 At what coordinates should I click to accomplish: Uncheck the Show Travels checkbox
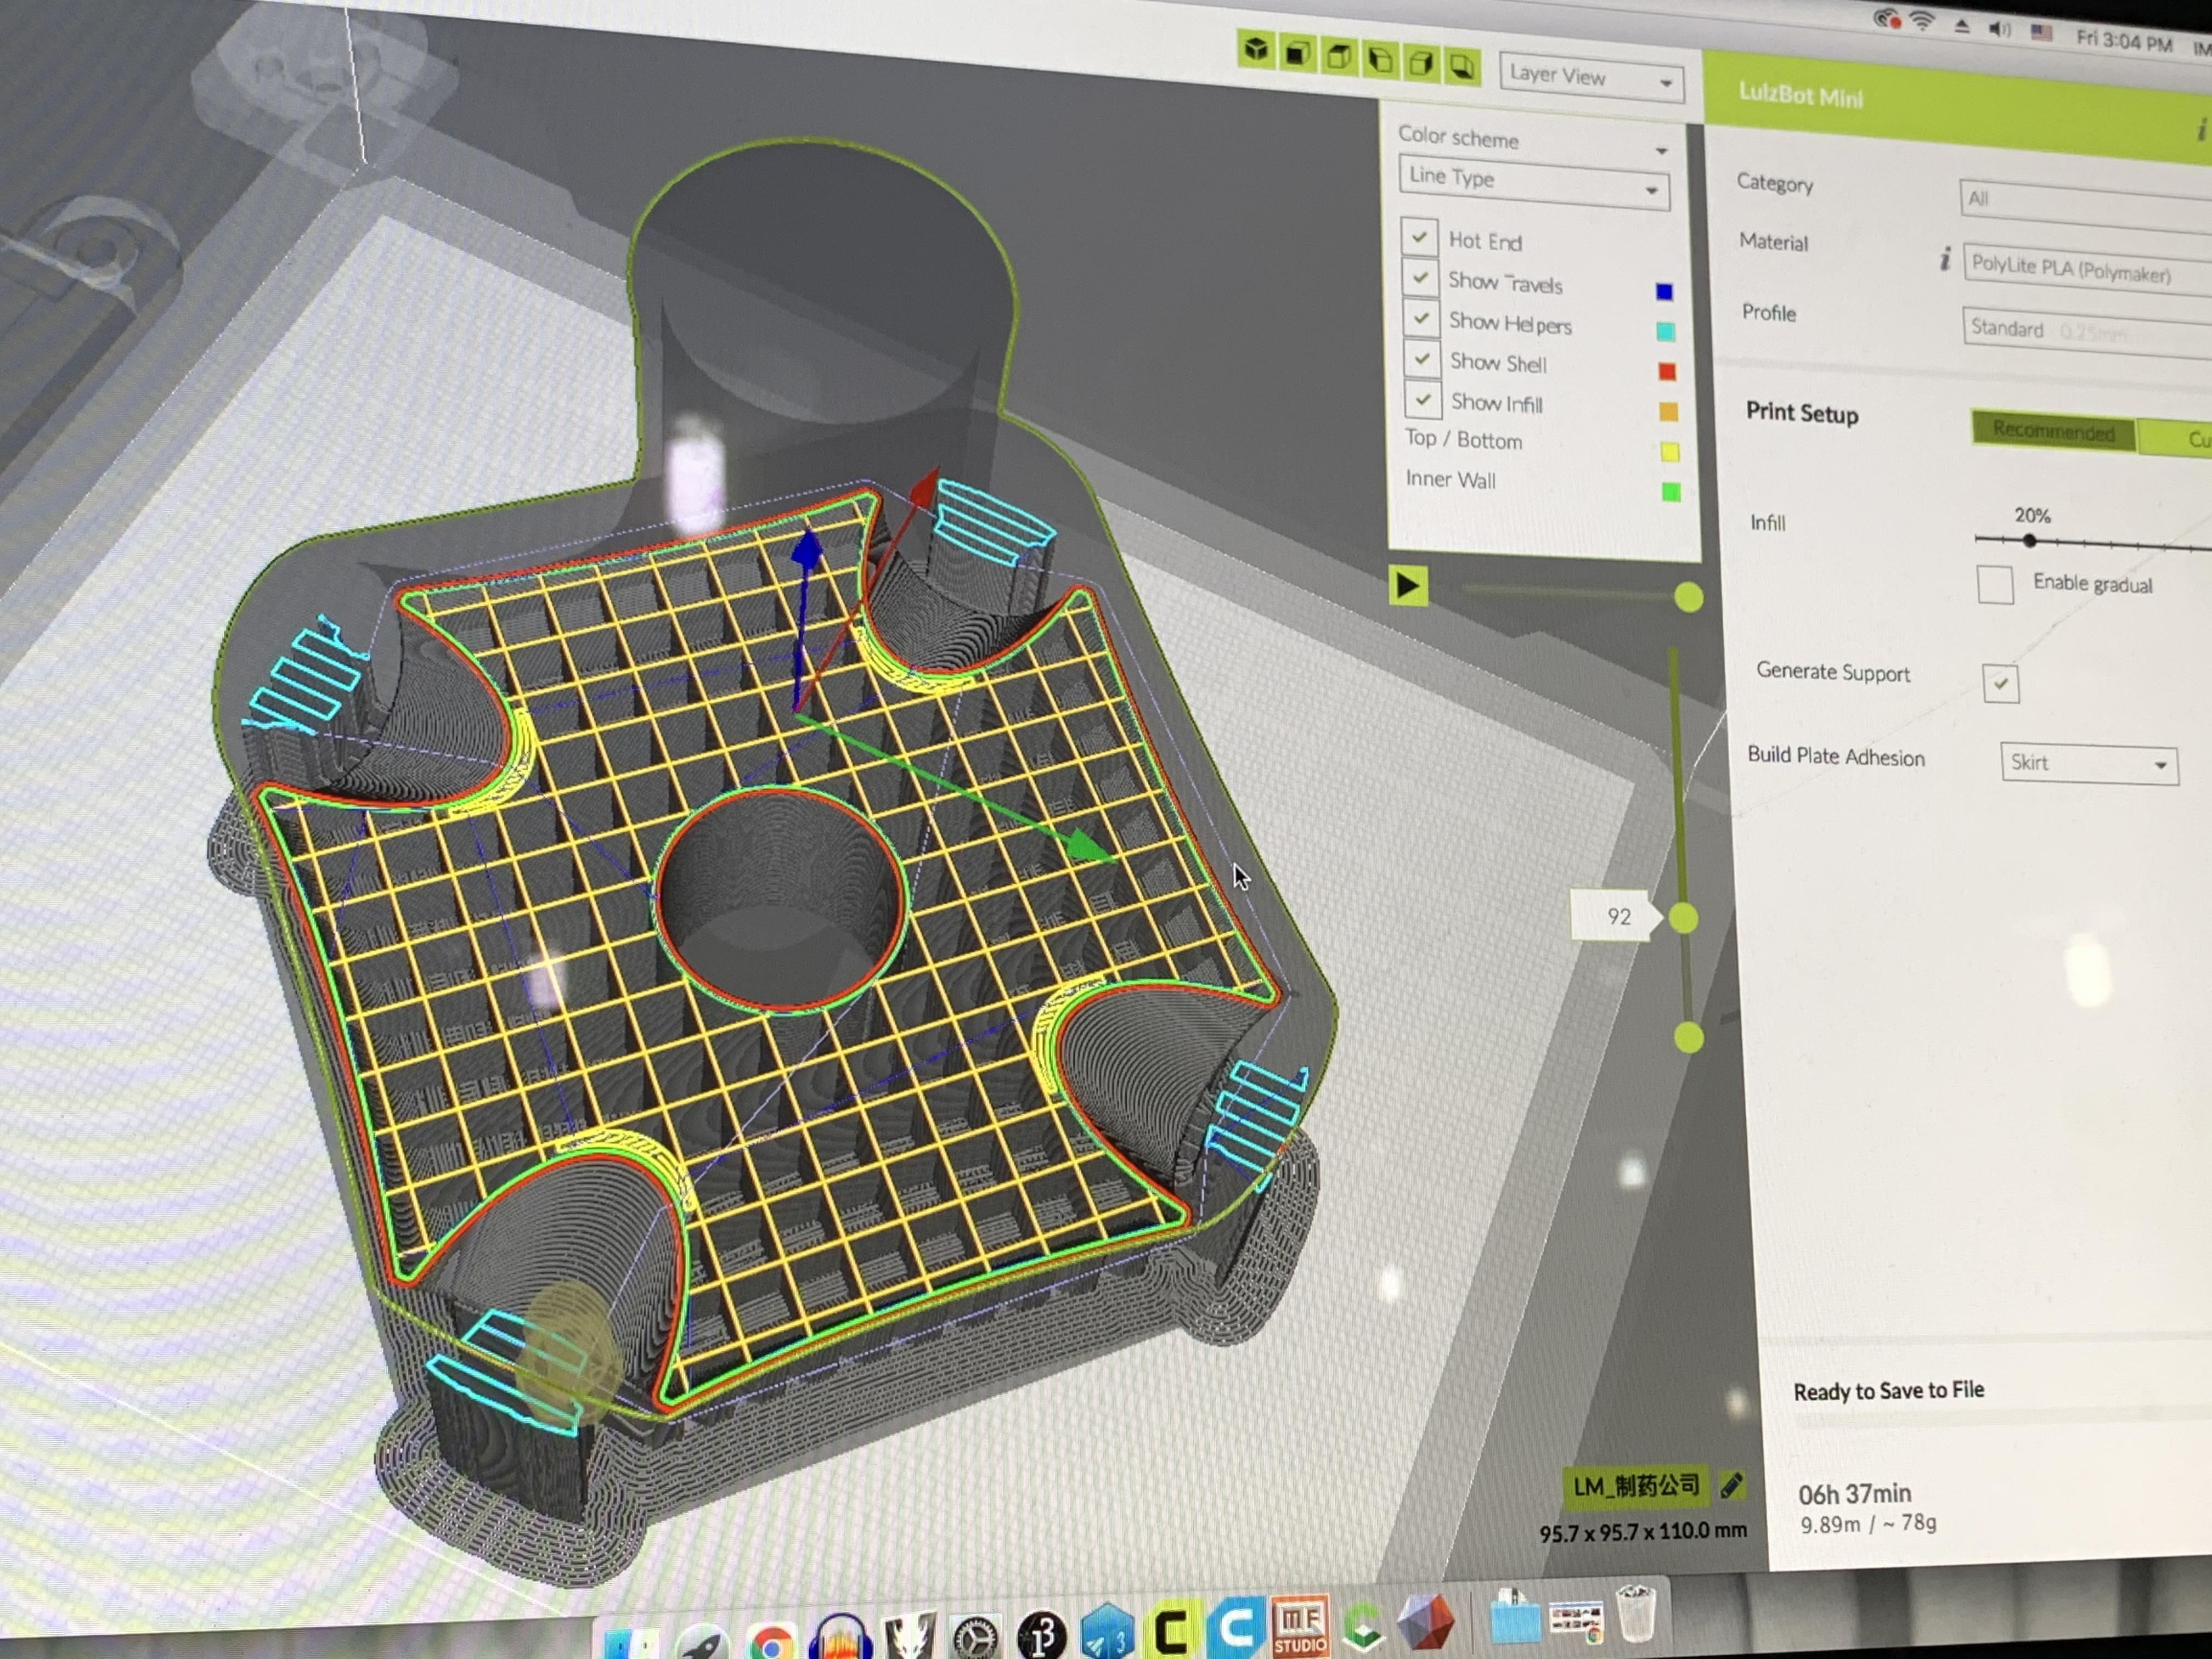point(1420,277)
